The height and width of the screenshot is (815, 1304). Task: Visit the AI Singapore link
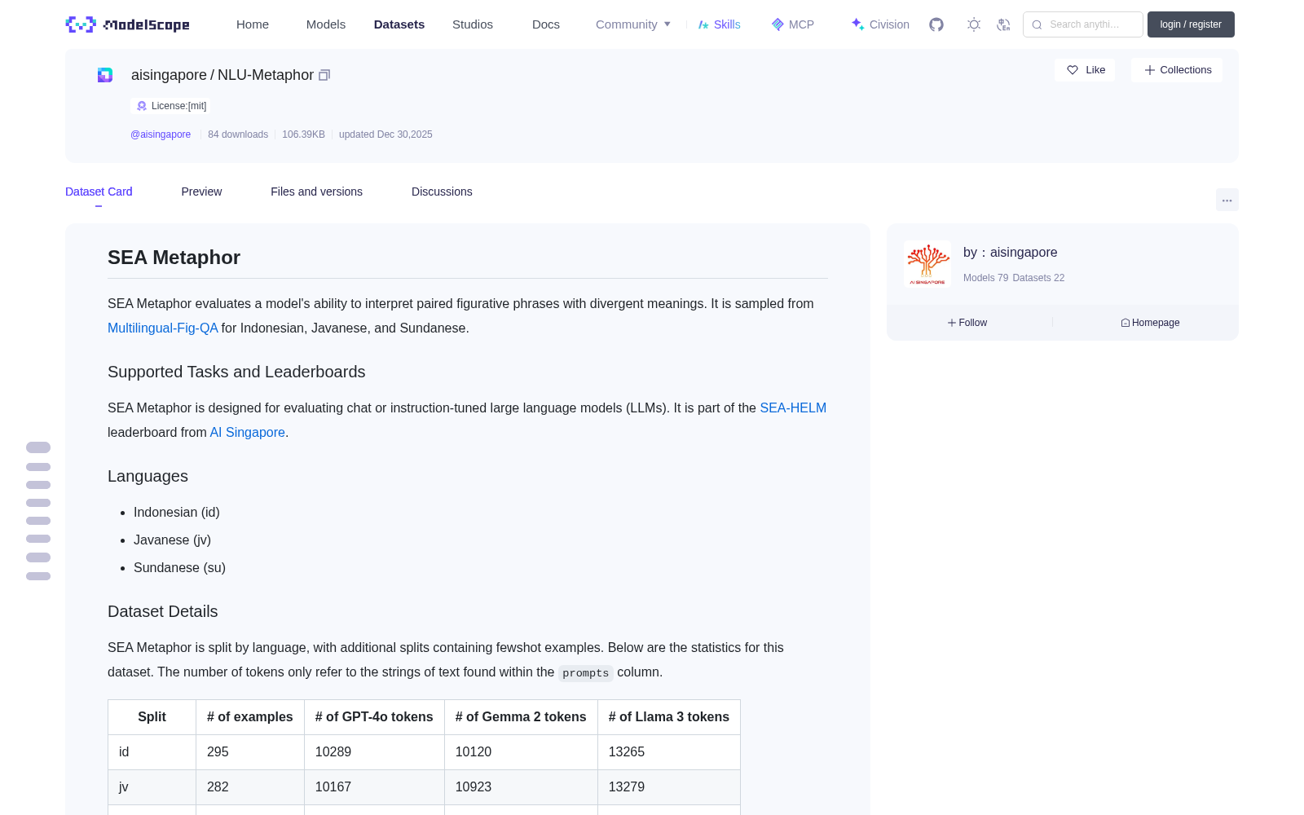click(x=248, y=432)
